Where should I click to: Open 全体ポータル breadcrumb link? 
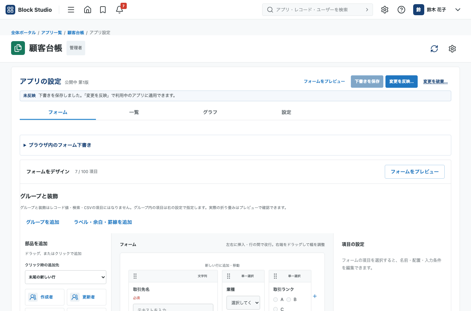point(23,32)
